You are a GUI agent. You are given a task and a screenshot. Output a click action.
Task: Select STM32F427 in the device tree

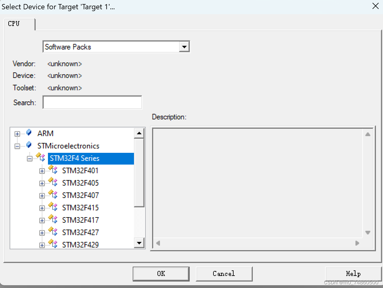coord(80,232)
